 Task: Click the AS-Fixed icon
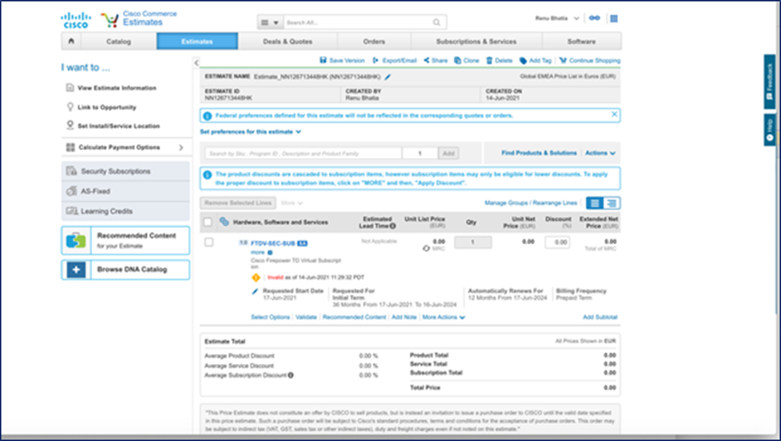pos(71,191)
